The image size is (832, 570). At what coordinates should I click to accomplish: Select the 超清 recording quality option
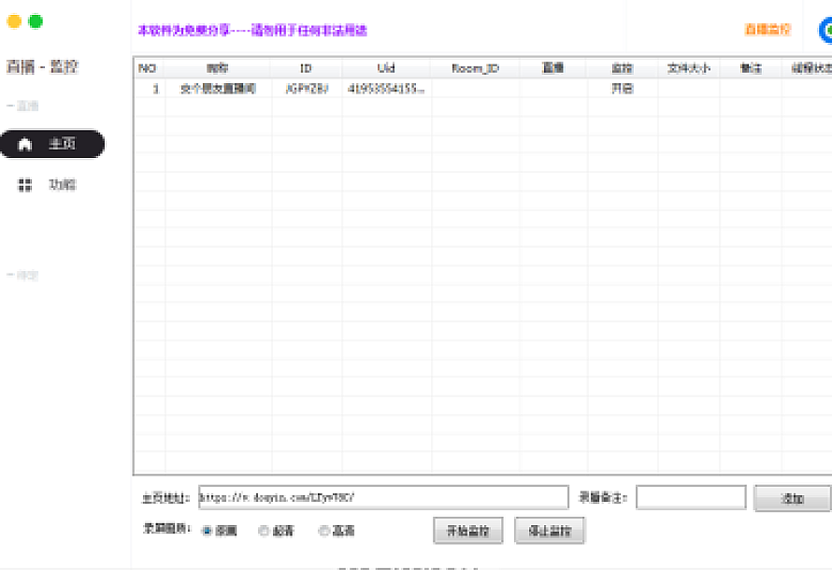coord(264,531)
